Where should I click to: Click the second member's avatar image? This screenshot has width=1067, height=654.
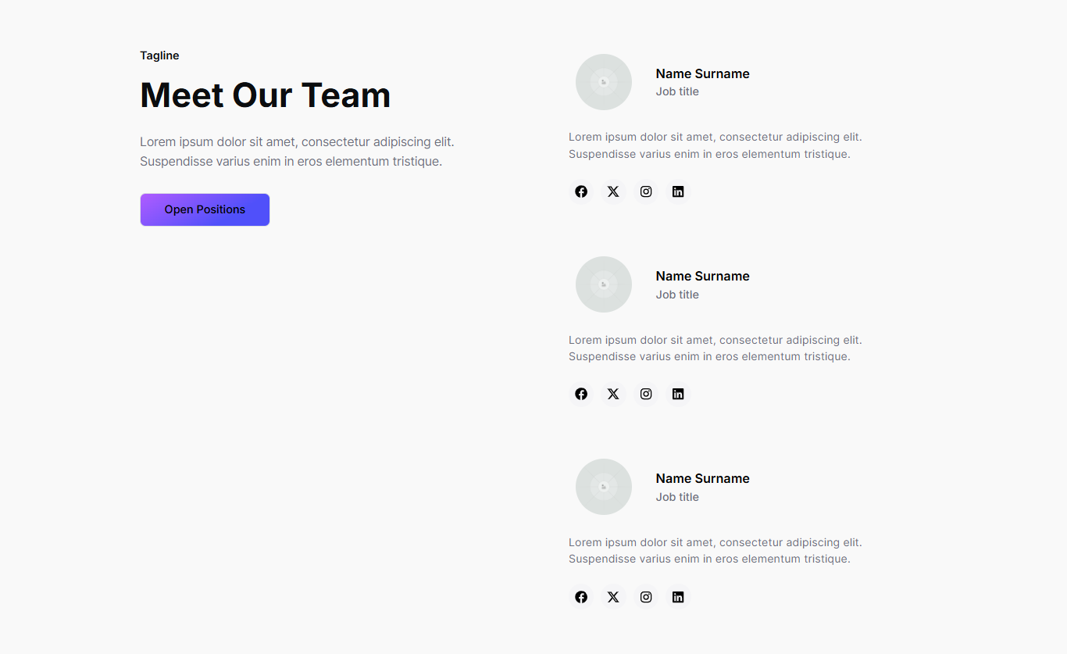(603, 284)
